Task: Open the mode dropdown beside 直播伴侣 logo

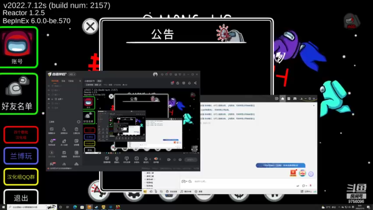Action: point(72,74)
